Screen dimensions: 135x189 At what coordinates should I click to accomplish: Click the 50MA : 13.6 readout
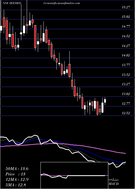[17, 169]
